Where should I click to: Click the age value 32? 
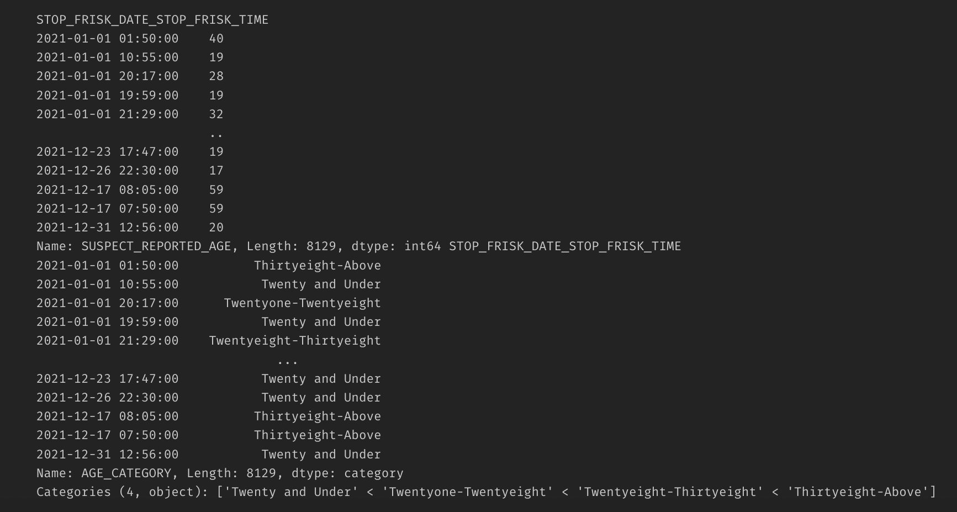pos(216,114)
